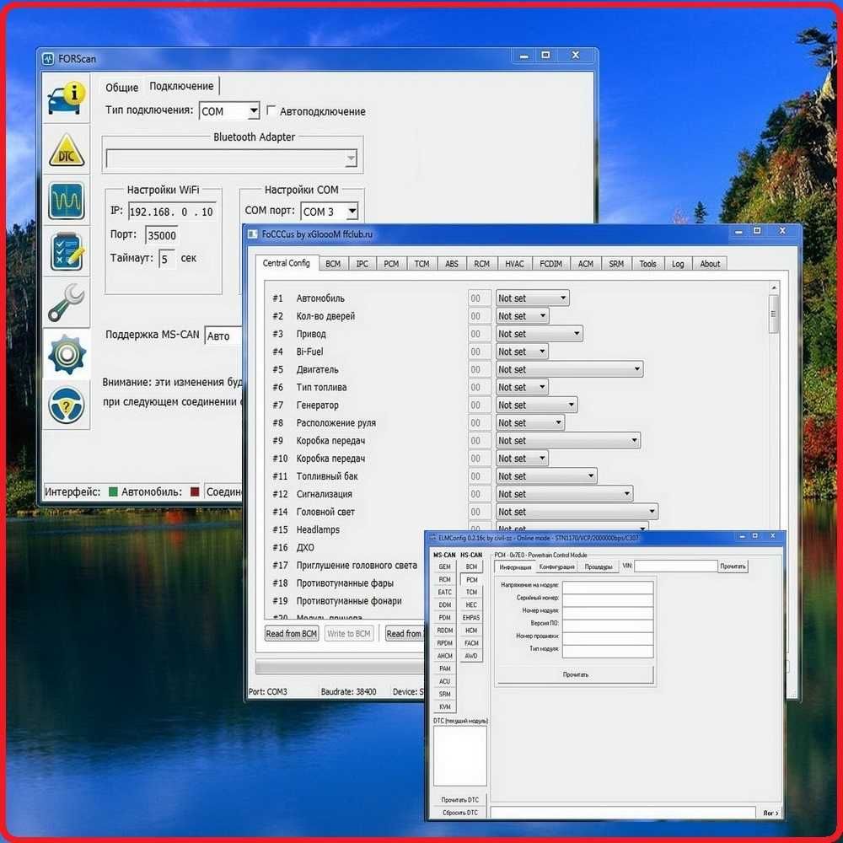Click the Прочитать button next to VIN field
Screen dimensions: 843x843
pos(733,566)
